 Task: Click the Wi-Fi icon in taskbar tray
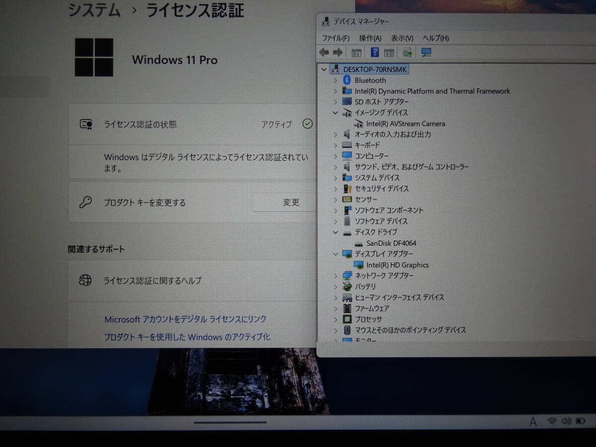pyautogui.click(x=552, y=421)
